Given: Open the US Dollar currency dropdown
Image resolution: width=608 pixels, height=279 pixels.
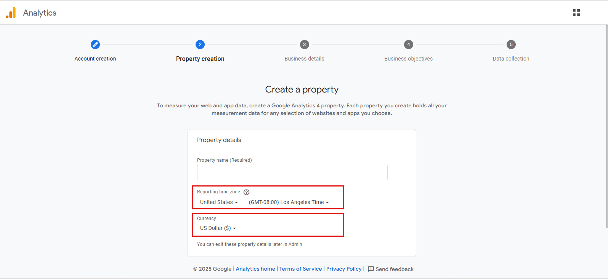Looking at the screenshot, I should 218,228.
